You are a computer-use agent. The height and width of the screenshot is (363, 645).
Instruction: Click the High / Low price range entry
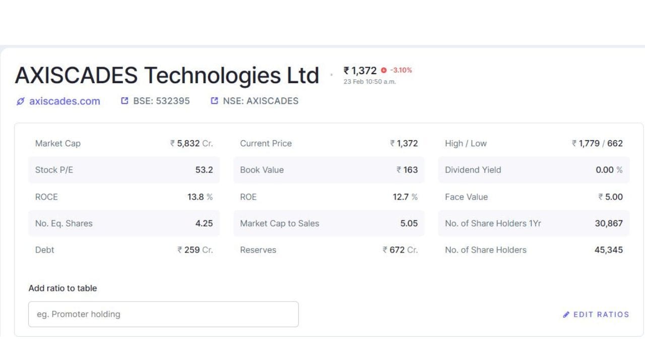pos(534,144)
